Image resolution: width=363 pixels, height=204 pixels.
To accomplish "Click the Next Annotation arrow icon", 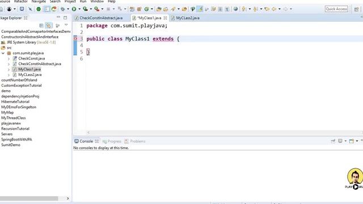I will click(244, 9).
